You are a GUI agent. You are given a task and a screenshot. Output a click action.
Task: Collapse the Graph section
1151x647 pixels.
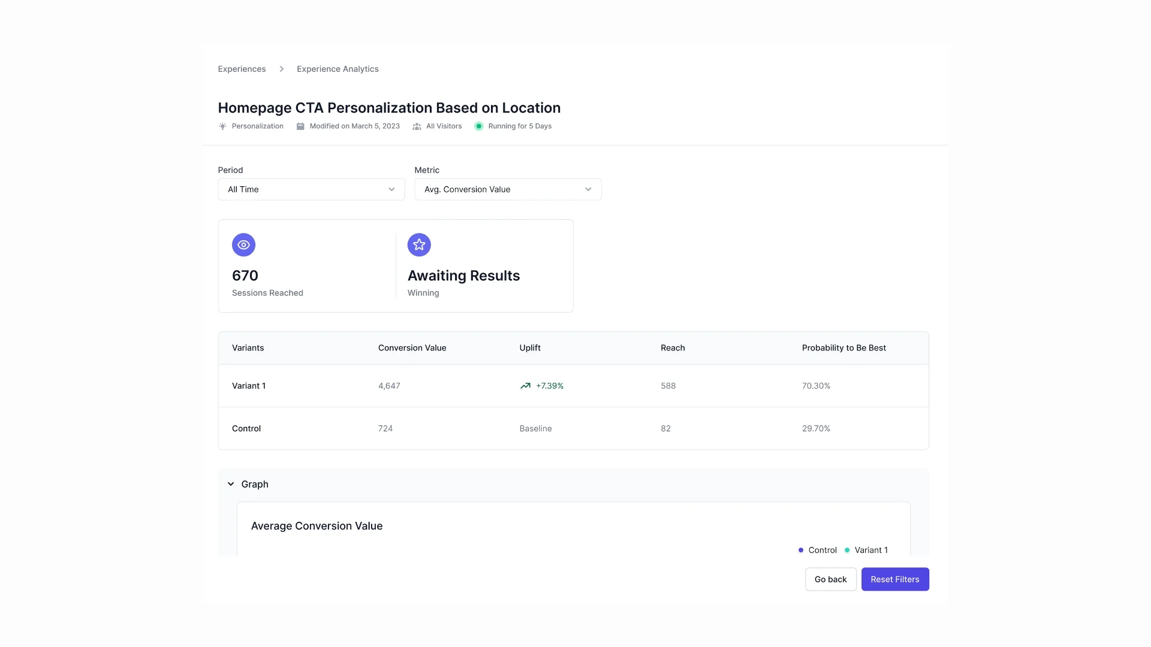click(231, 484)
